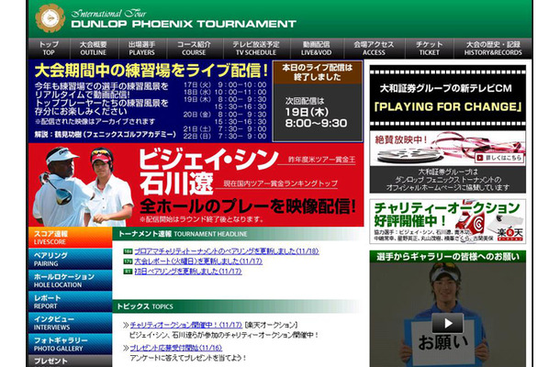Open the PLAYING FOR CHANGE TV commercial banner
The width and height of the screenshot is (560, 367).
447,97
